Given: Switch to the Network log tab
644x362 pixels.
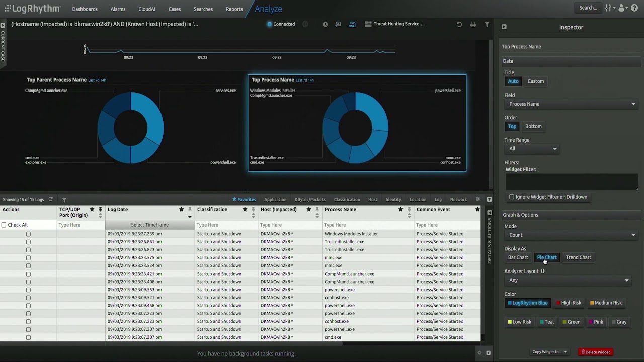Looking at the screenshot, I should click(x=458, y=200).
